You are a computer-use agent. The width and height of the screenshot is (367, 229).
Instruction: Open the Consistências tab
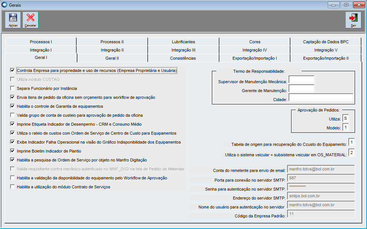coord(183,58)
